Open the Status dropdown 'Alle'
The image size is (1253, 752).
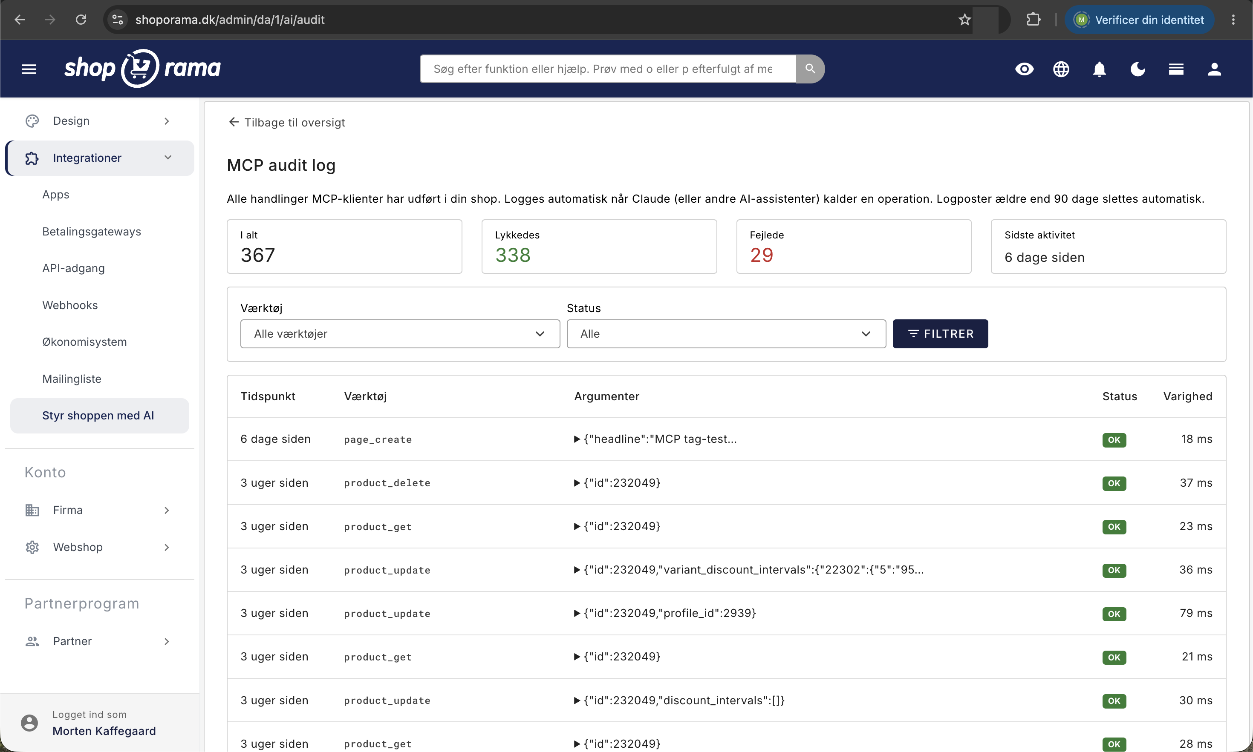tap(726, 333)
